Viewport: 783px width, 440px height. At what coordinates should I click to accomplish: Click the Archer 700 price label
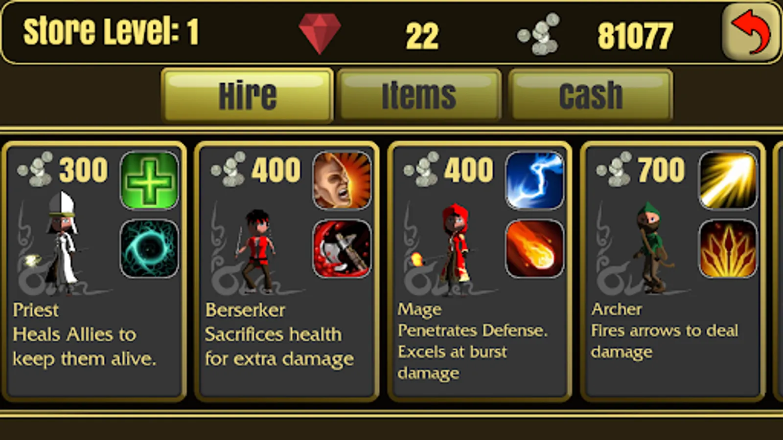tap(661, 170)
